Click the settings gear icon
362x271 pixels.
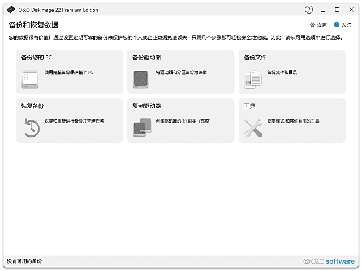coord(312,25)
